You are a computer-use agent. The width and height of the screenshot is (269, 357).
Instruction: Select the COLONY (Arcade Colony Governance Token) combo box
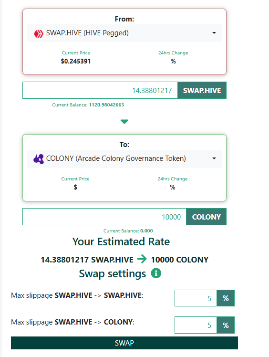(124, 158)
